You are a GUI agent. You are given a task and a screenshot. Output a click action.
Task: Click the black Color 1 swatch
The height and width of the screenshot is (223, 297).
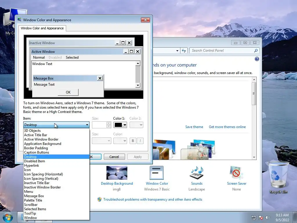click(x=118, y=125)
